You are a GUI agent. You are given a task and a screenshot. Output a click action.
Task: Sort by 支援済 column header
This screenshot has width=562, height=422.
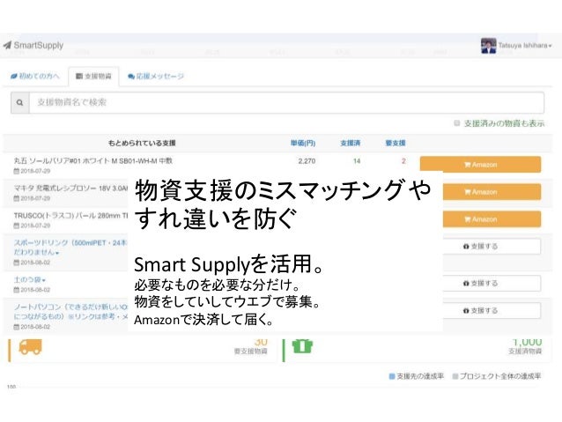(351, 143)
